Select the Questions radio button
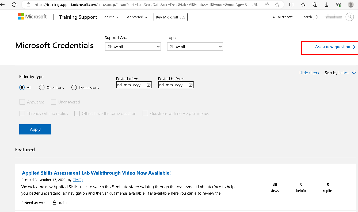The width and height of the screenshot is (358, 212). pyautogui.click(x=42, y=87)
